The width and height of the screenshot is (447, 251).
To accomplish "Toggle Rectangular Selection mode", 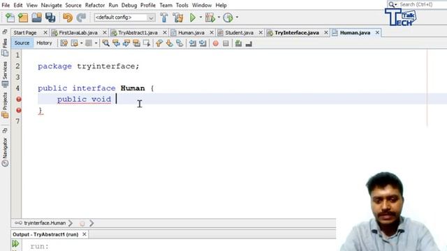I will click(x=147, y=43).
